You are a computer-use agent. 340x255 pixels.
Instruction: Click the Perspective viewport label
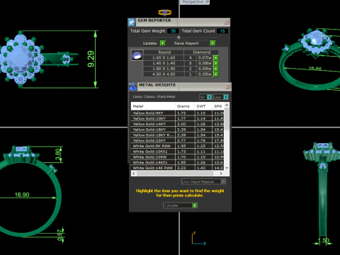193,2
